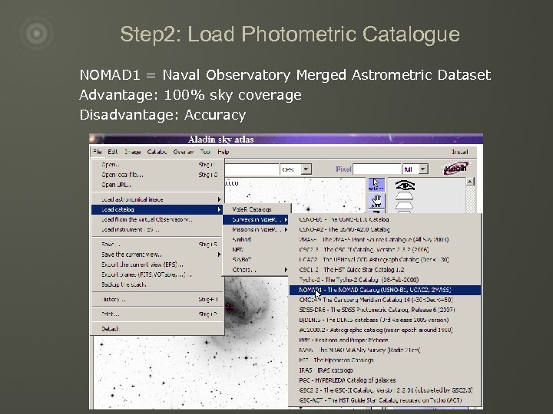Expand 'Missions in VizieR...' submenu
The width and height of the screenshot is (553, 414).
pyautogui.click(x=256, y=229)
